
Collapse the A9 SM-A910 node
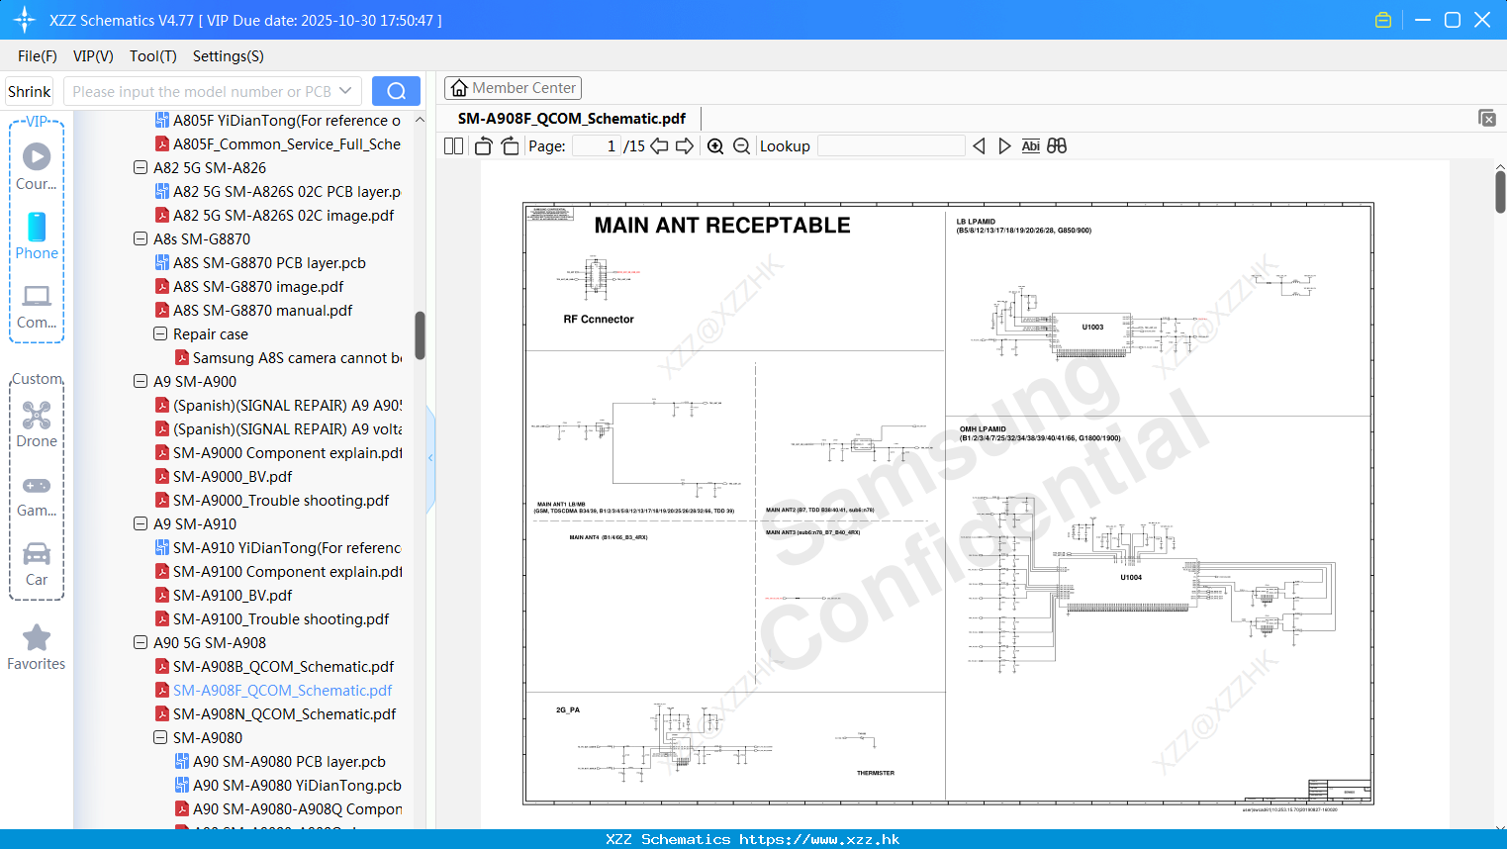click(x=141, y=523)
